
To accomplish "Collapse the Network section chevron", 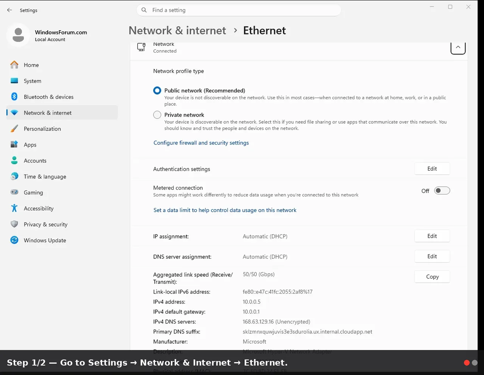I will click(x=458, y=47).
